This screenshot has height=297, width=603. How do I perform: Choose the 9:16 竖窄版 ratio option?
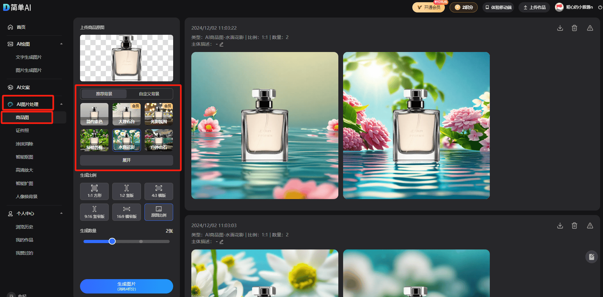(94, 212)
